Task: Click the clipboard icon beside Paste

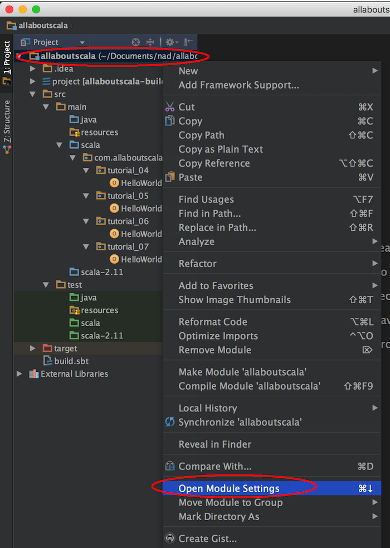Action: [x=170, y=177]
